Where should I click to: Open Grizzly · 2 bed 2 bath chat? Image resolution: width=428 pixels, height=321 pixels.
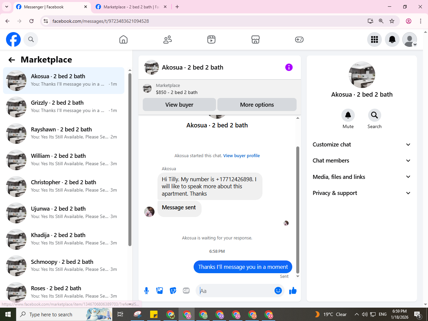(x=64, y=107)
